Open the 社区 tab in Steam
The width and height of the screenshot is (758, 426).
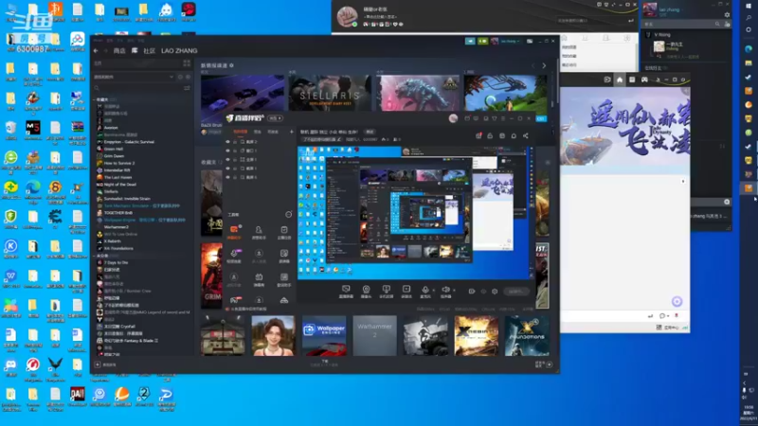[x=150, y=51]
